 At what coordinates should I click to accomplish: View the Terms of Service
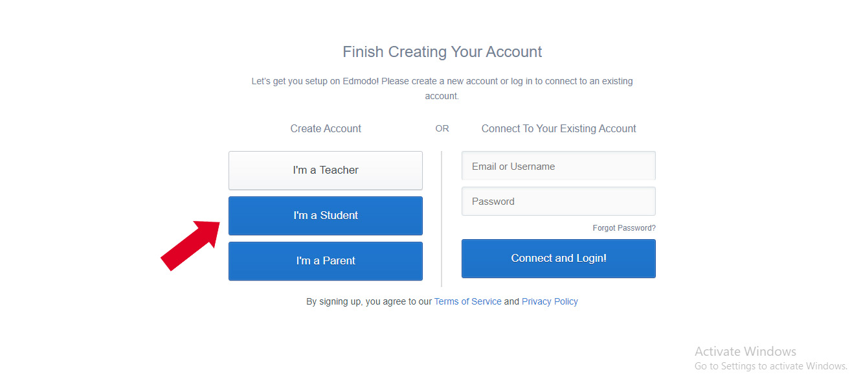tap(467, 301)
